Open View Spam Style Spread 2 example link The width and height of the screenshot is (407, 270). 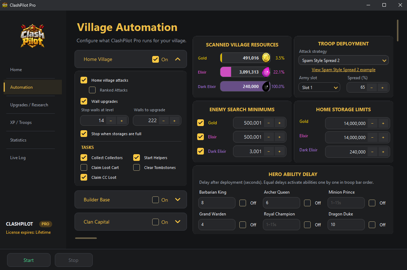(x=343, y=70)
